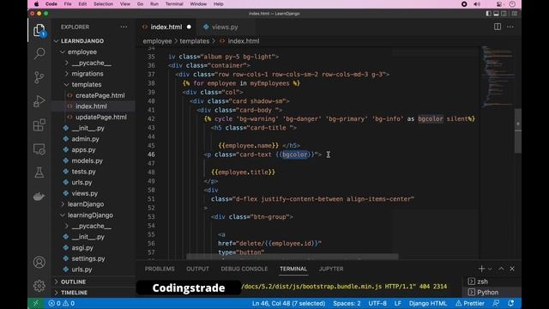Viewport: 549px width, 309px height.
Task: Change indentation Spaces: 2
Action: 347,303
